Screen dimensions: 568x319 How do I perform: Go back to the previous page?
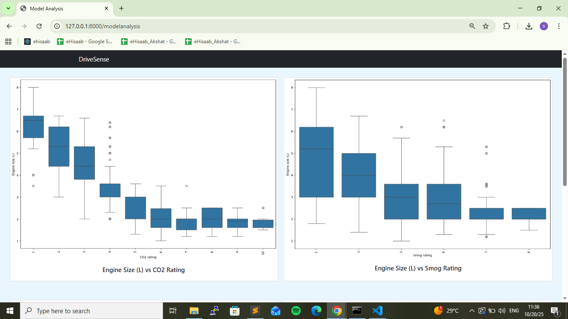click(x=9, y=26)
